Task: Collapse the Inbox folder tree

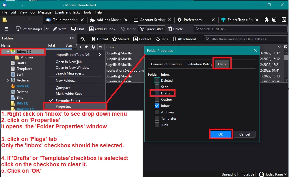Action: tap(8, 52)
